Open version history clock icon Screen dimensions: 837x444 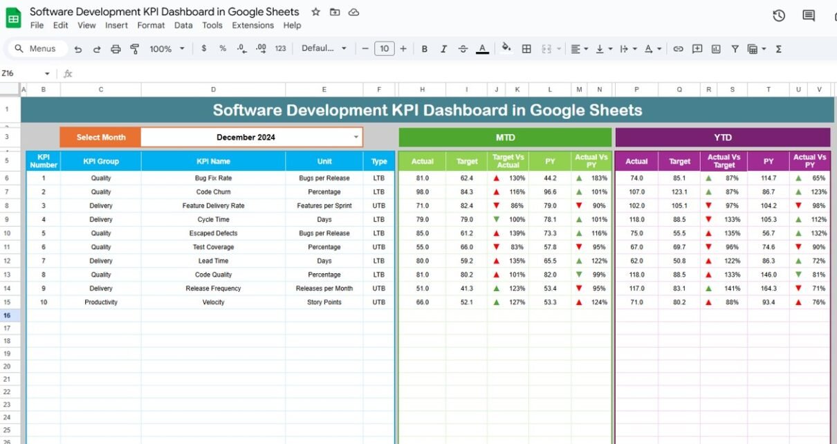coord(779,16)
